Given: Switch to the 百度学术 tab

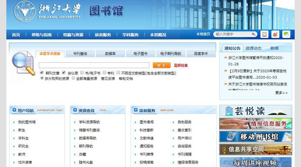Looking at the screenshot, I should [x=201, y=54].
